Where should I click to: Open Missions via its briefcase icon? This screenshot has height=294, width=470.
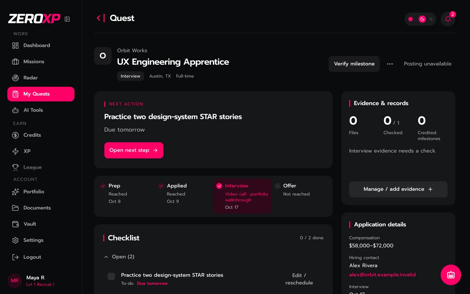coord(15,61)
